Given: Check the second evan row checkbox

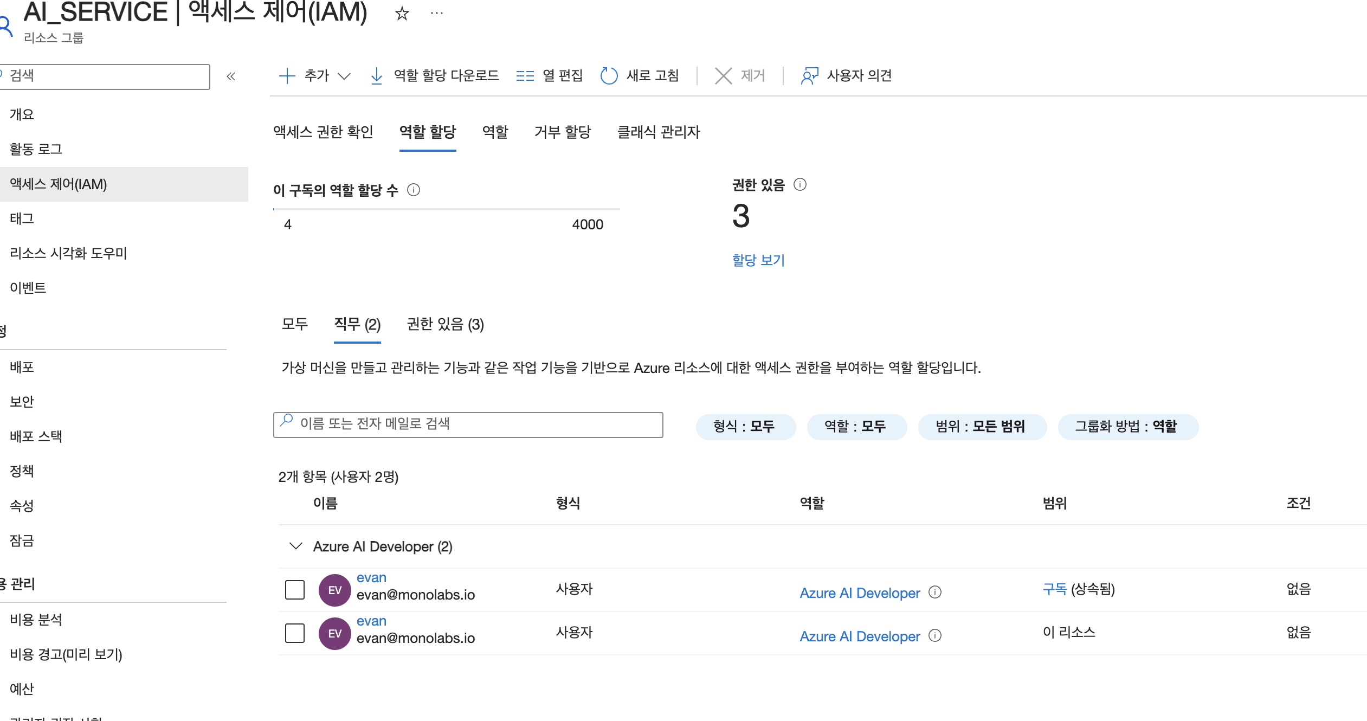Looking at the screenshot, I should tap(295, 633).
